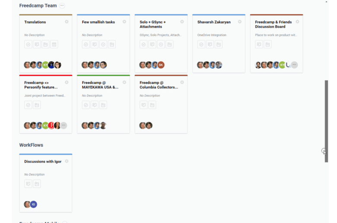Screen dimensions: 337x223
Task: Open settings gear on Translations card
Action: [x=67, y=22]
